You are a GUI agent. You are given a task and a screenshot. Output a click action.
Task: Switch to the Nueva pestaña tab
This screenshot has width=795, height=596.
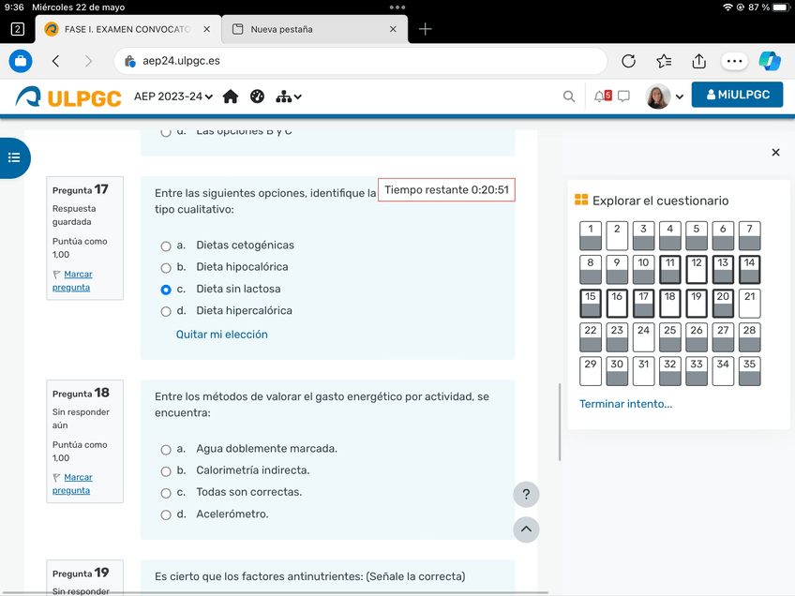313,29
